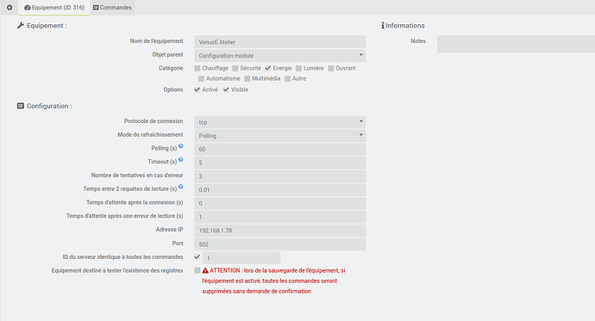Check the tester l'existence des registres box
The height and width of the screenshot is (321, 595).
[x=197, y=270]
